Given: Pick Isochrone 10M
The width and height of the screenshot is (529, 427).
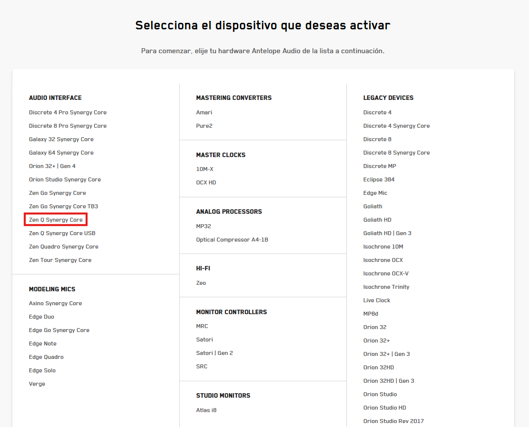Looking at the screenshot, I should [383, 247].
